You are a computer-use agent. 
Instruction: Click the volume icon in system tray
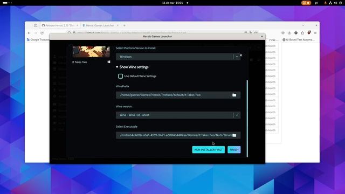click(335, 3)
